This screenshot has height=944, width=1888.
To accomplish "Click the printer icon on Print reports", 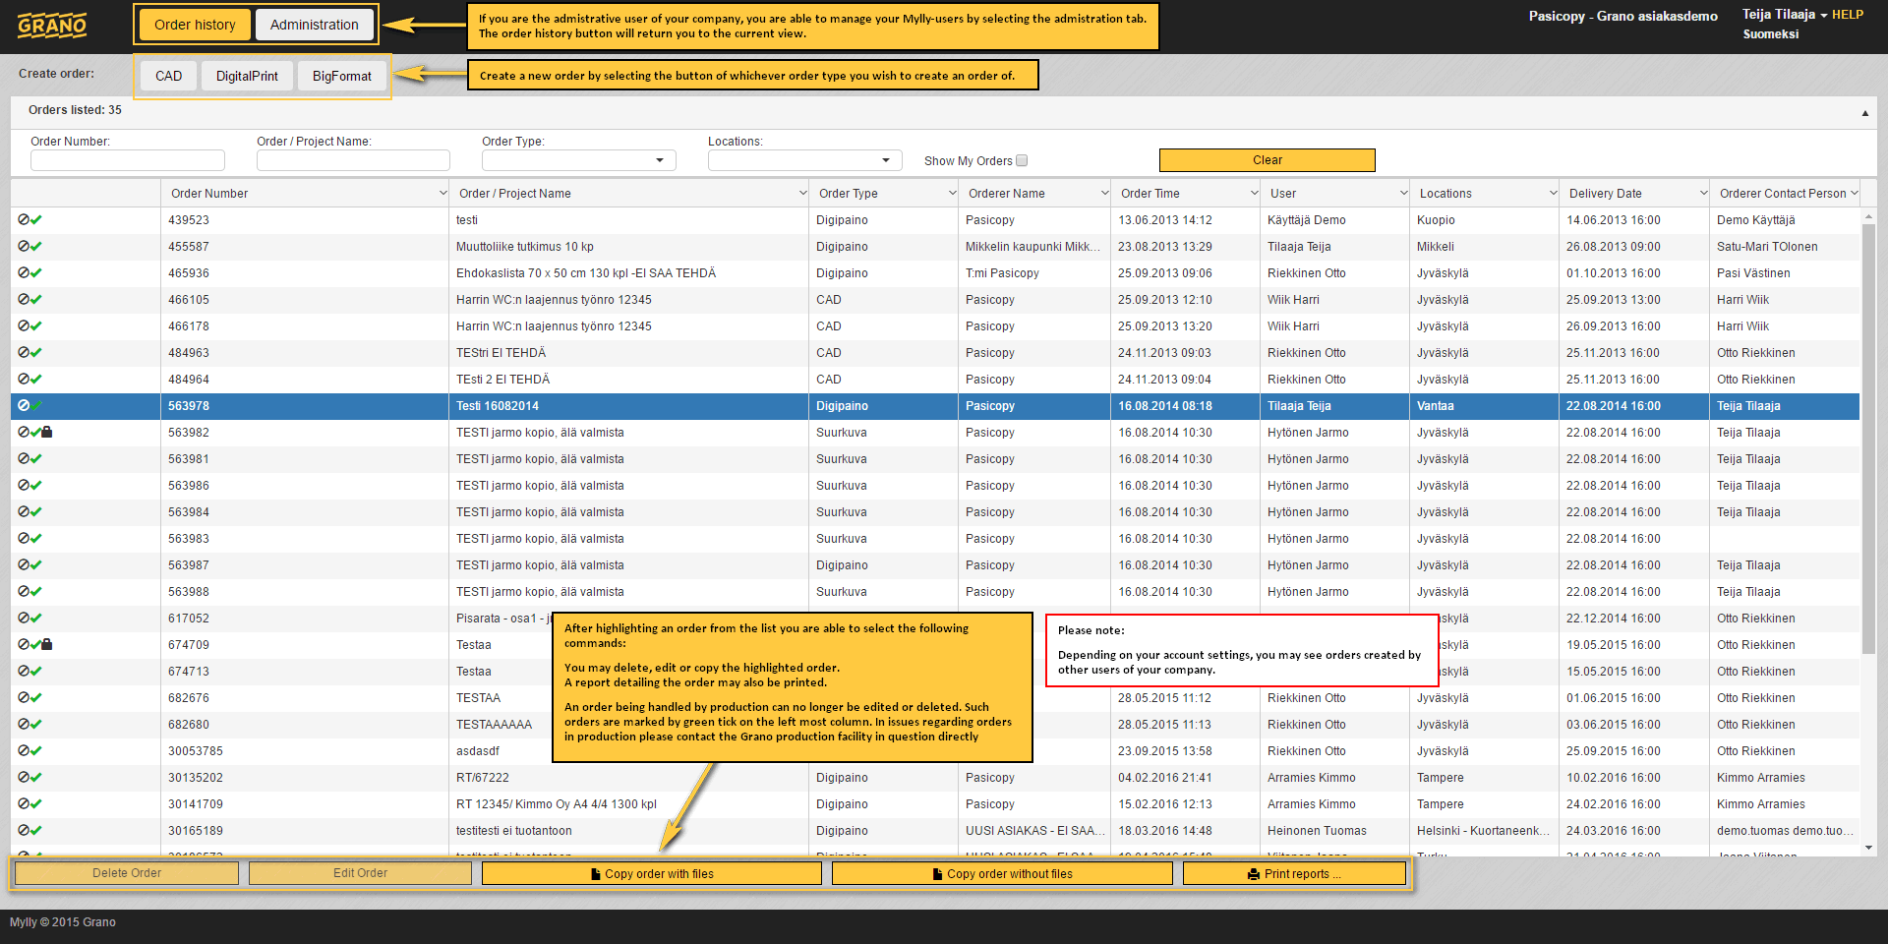I will (1254, 874).
